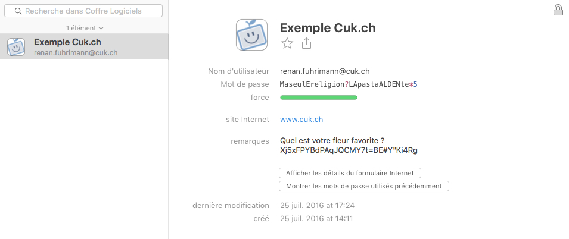Click the remarques security answer text
The image size is (569, 239).
tap(349, 150)
